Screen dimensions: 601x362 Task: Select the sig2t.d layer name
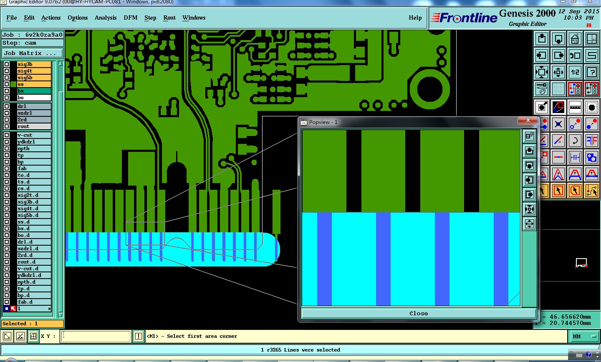pos(34,195)
